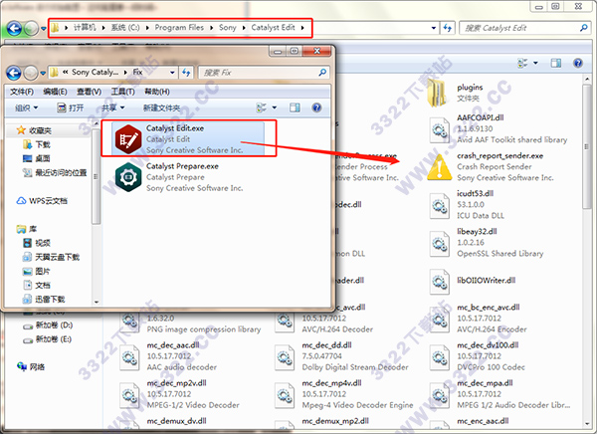Select the AAFCOAPI.dll file icon
The height and width of the screenshot is (434, 597).
tap(440, 130)
